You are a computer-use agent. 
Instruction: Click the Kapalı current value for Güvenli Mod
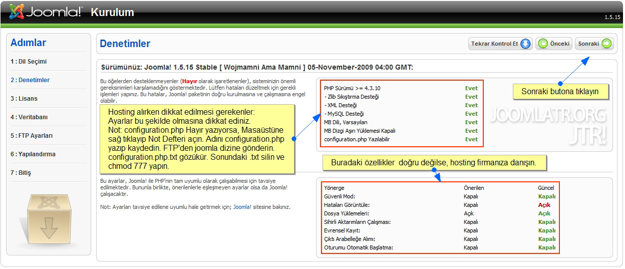pyautogui.click(x=547, y=196)
